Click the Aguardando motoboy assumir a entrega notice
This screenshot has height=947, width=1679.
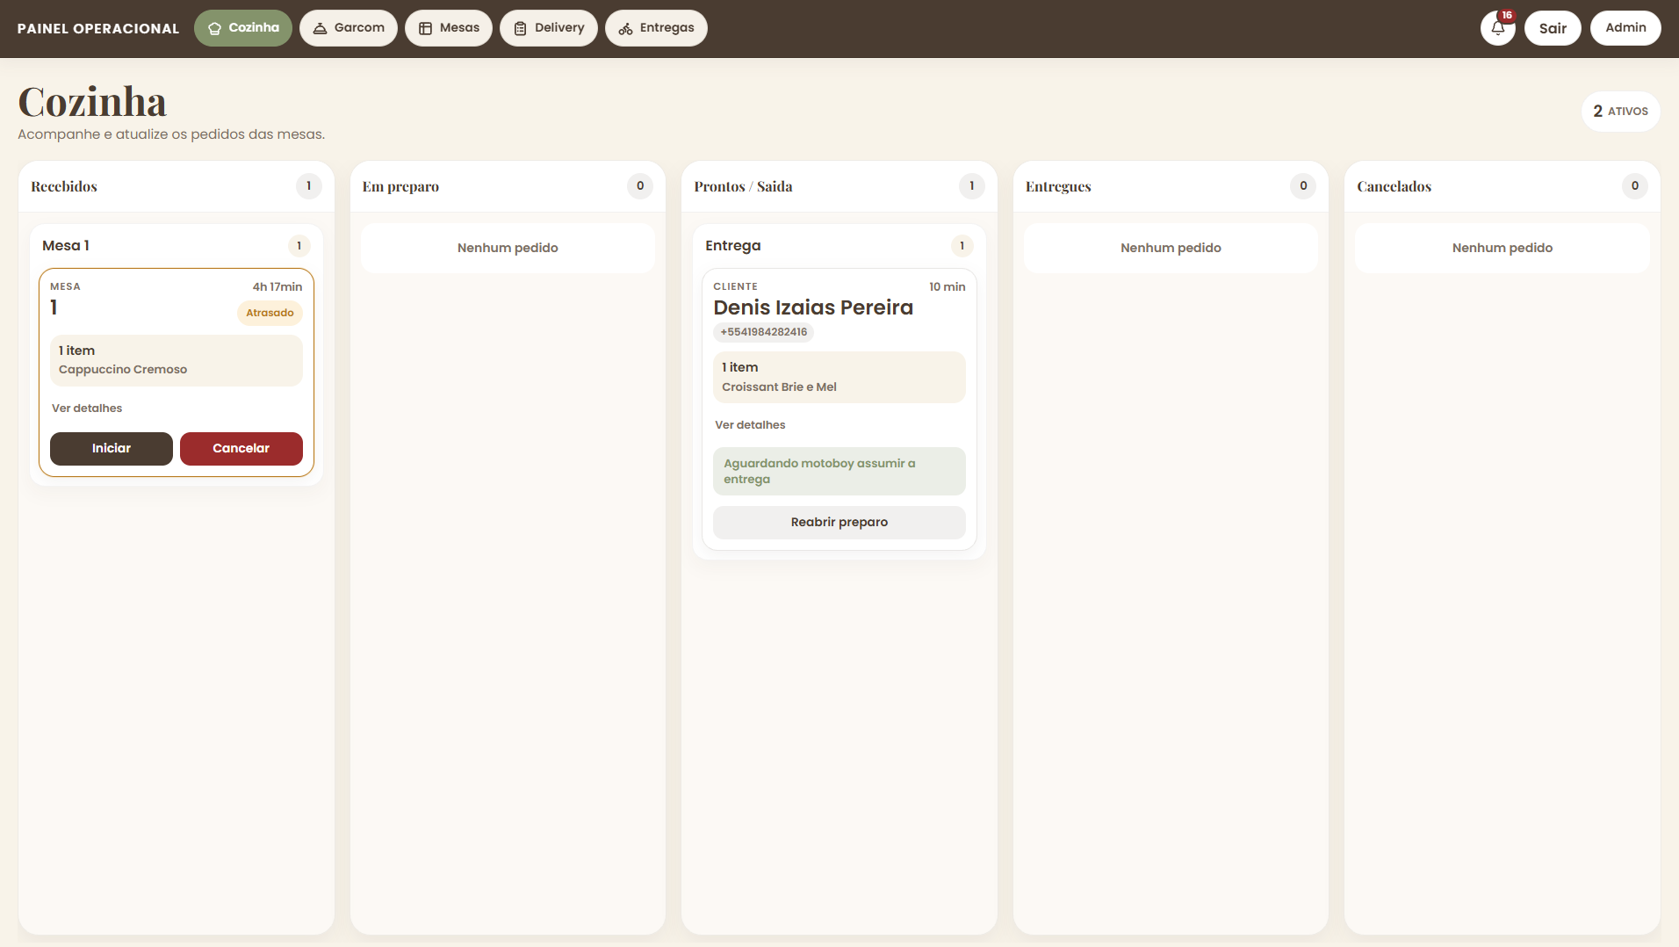click(x=839, y=472)
